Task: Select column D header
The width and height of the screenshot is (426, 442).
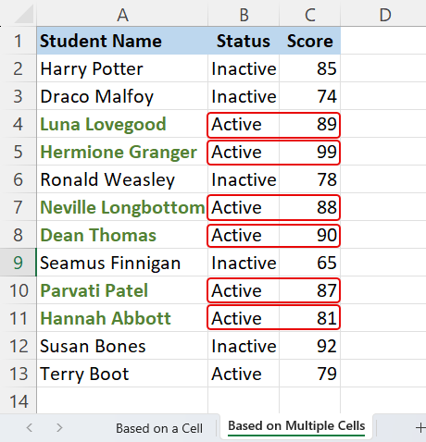Action: click(x=384, y=14)
